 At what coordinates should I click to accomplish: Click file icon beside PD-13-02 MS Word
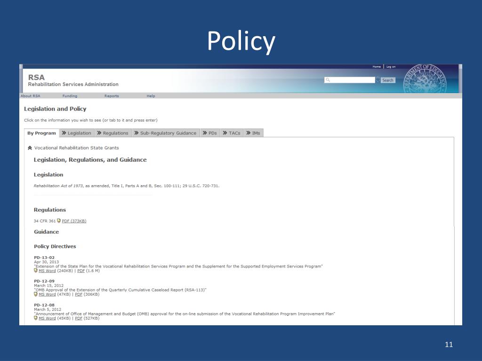pyautogui.click(x=36, y=271)
